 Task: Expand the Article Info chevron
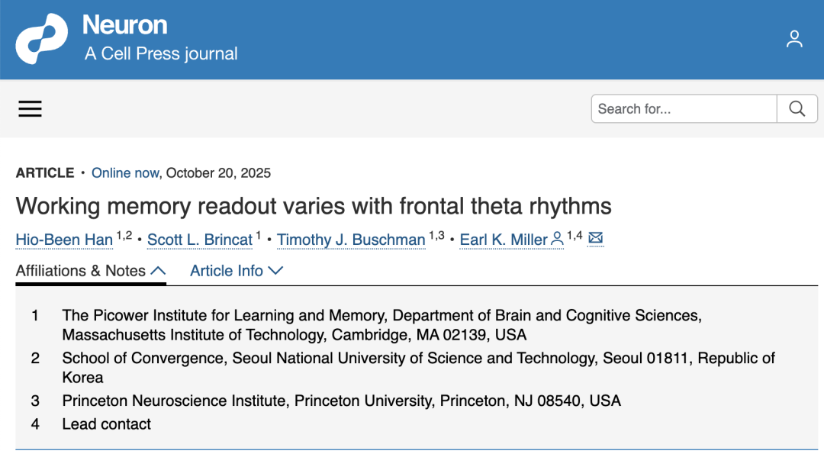[275, 271]
